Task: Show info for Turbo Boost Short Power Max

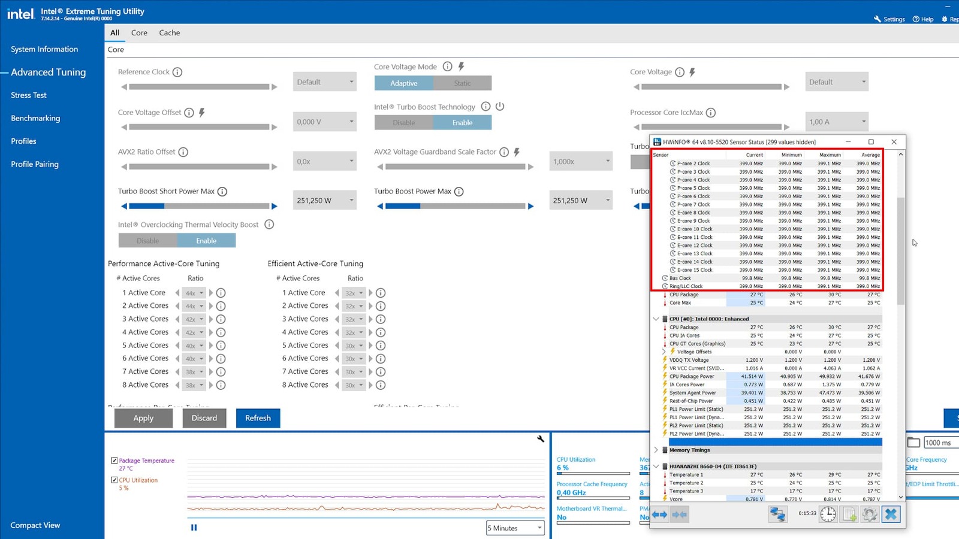Action: pos(222,192)
